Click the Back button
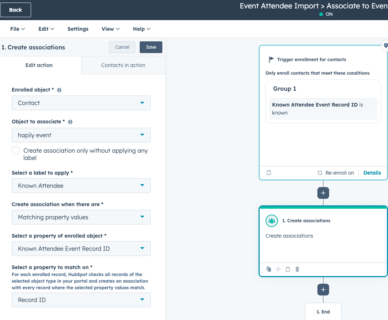The width and height of the screenshot is (388, 320). pos(15,10)
